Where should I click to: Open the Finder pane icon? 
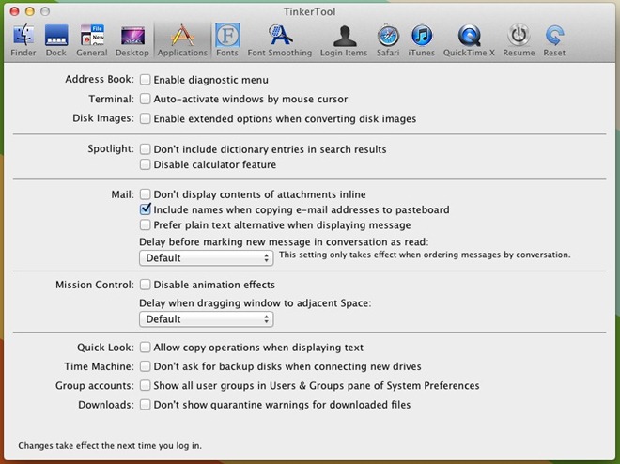point(23,36)
